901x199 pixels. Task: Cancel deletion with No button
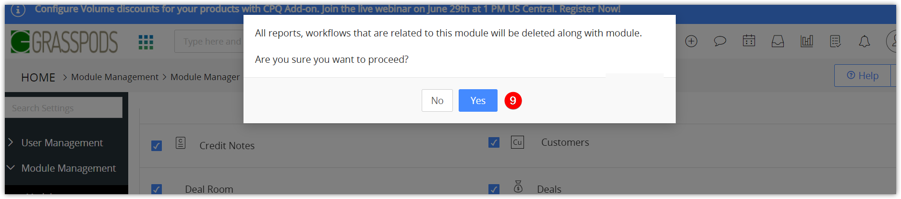[437, 101]
